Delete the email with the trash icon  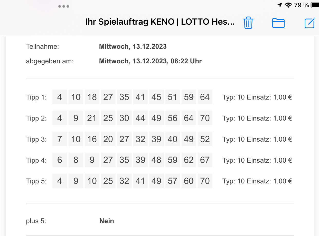coord(248,23)
